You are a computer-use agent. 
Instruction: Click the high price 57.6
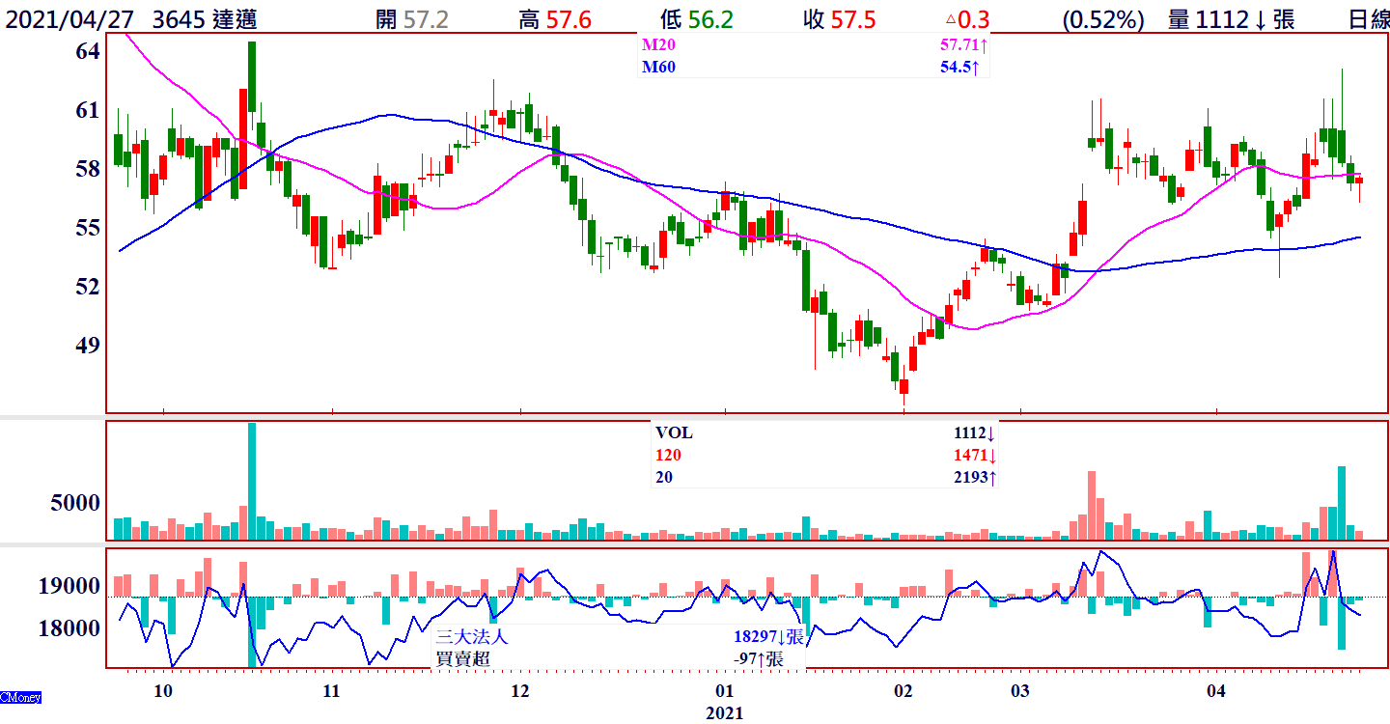coord(569,18)
